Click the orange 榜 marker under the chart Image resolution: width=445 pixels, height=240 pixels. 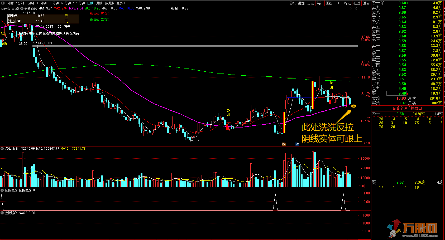284,144
